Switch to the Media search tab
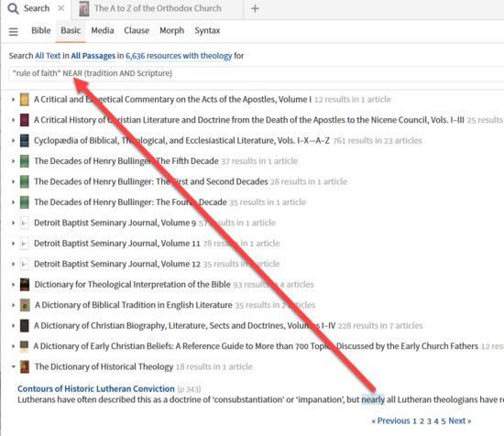 (x=103, y=30)
